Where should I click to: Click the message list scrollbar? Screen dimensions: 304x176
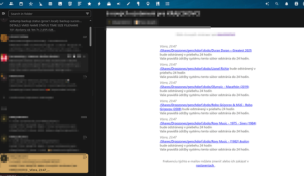coord(91,37)
